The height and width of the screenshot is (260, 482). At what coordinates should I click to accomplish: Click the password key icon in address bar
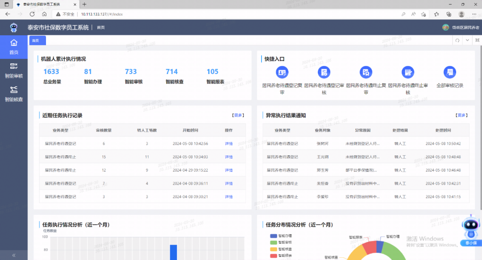point(403,14)
